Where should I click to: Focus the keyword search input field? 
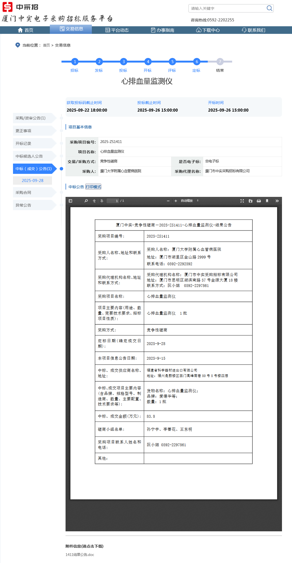point(228,8)
